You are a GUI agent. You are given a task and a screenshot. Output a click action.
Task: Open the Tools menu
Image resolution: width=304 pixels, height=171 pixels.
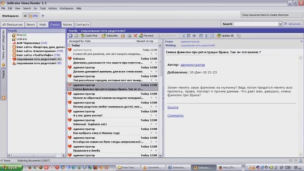(x=43, y=9)
